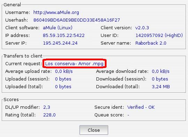188x137 pixels.
Task: Select the username value http://www.aMule.org
Action: (56, 13)
